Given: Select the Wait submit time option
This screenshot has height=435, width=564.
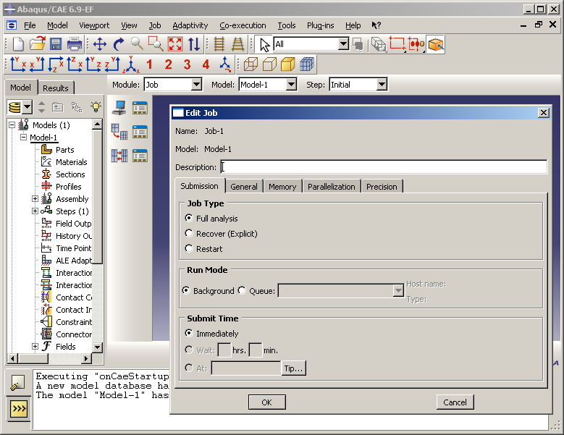Looking at the screenshot, I should coord(189,350).
